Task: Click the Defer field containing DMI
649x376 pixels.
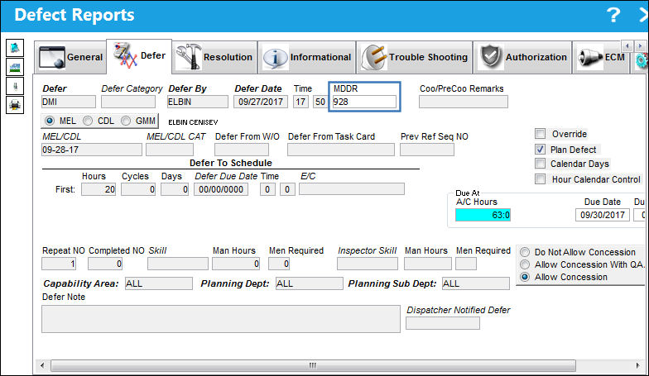Action: (x=68, y=102)
